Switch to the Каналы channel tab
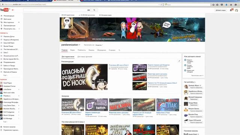The width and height of the screenshot is (240, 135). click(91, 50)
